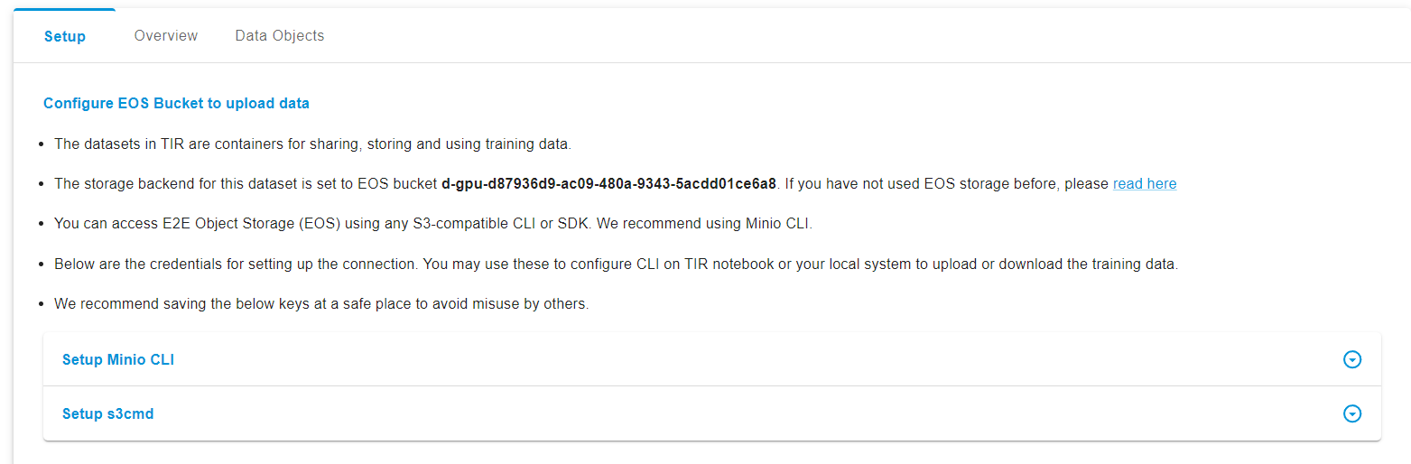Click the circled chevron icon for Setup s3cmd

tap(1351, 413)
